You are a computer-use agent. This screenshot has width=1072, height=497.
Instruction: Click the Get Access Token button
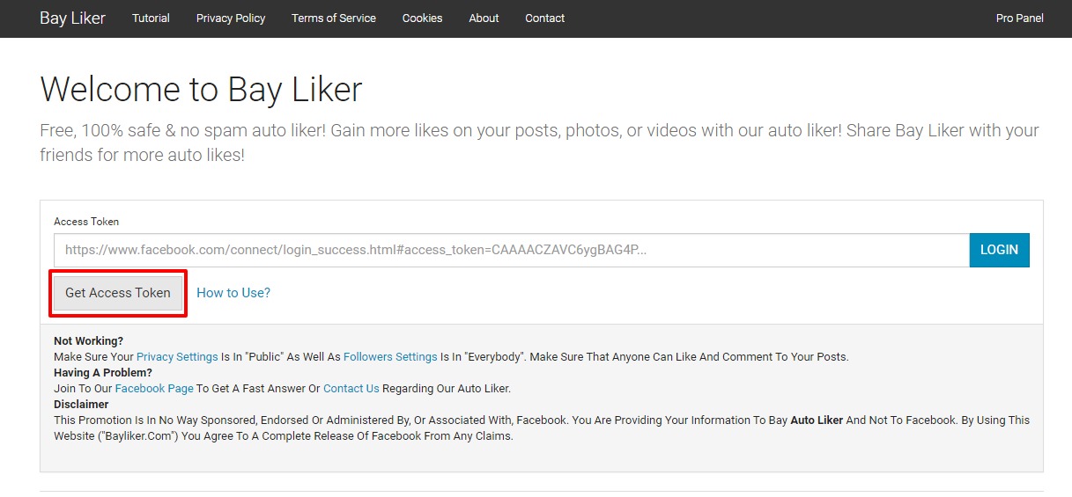pyautogui.click(x=118, y=293)
